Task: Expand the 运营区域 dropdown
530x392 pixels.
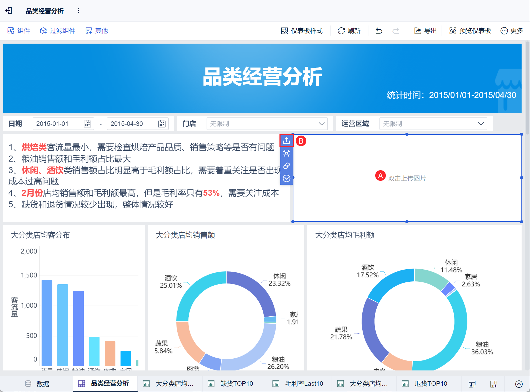Action: [481, 124]
